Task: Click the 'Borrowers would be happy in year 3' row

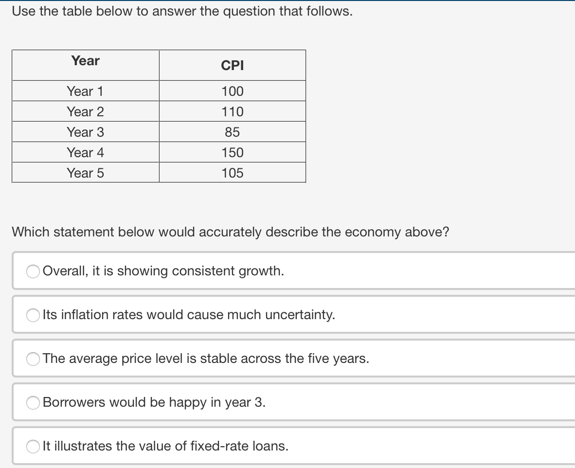Action: 153,402
